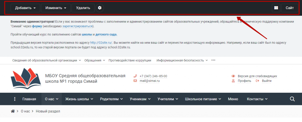Open the three-dot vertical menu icon
This screenshot has height=122, width=302.
click(x=15, y=99)
